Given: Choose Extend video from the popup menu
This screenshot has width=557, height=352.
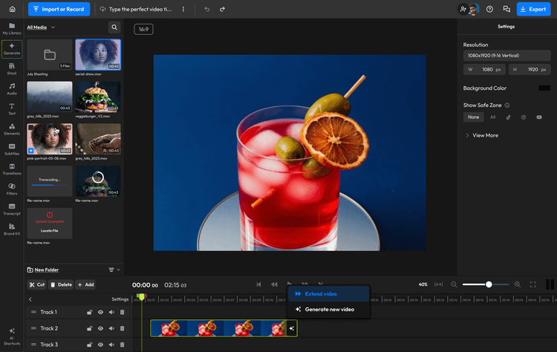Looking at the screenshot, I should [x=320, y=294].
